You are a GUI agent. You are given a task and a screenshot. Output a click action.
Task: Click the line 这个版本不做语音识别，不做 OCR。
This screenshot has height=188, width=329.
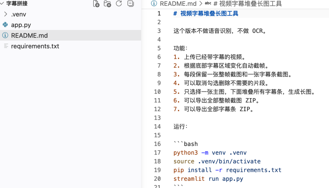coord(220,31)
